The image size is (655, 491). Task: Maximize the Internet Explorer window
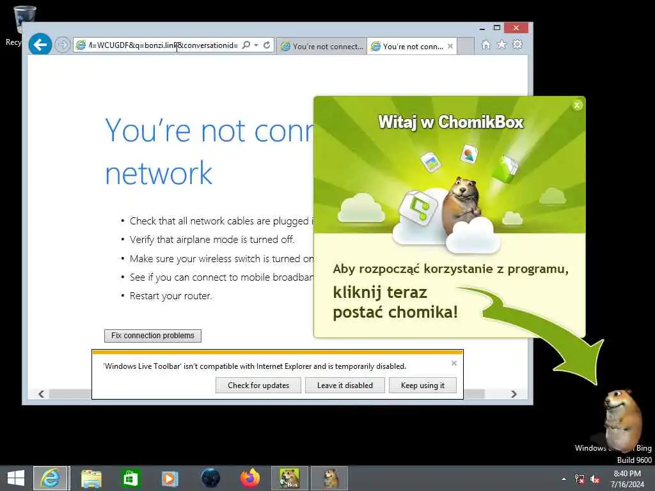point(496,28)
